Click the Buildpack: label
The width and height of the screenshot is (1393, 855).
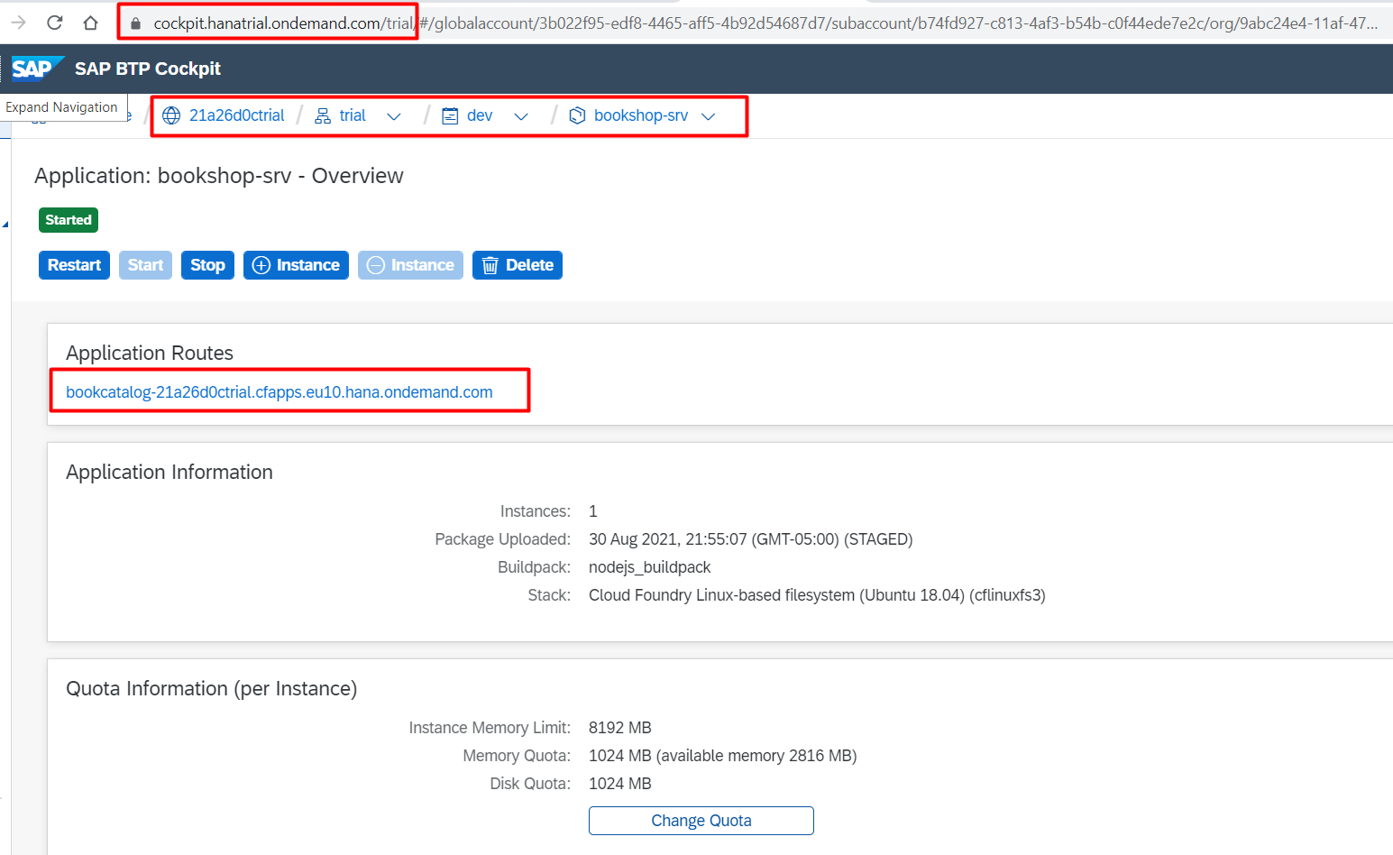tap(534, 567)
